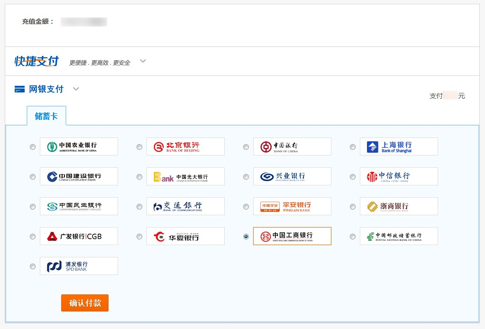Select China Minsheng Bank radio button
This screenshot has height=329, width=485.
pos(33,207)
